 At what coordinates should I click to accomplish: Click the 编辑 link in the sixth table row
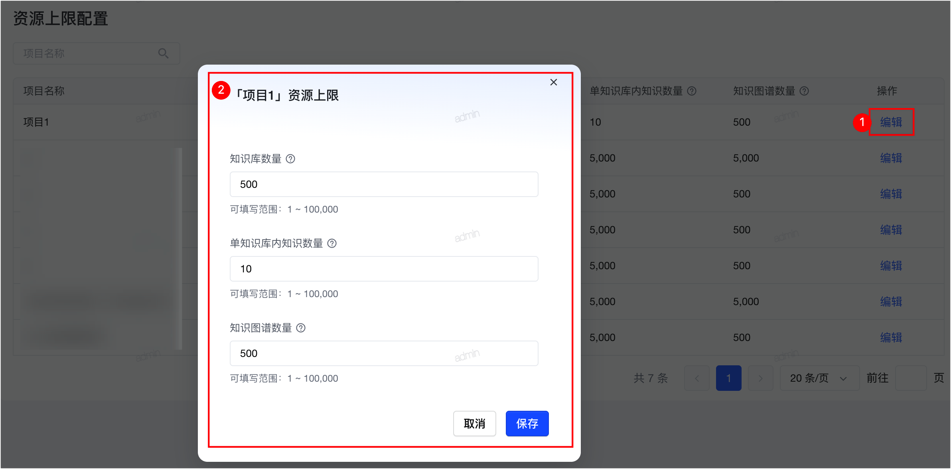(x=891, y=301)
